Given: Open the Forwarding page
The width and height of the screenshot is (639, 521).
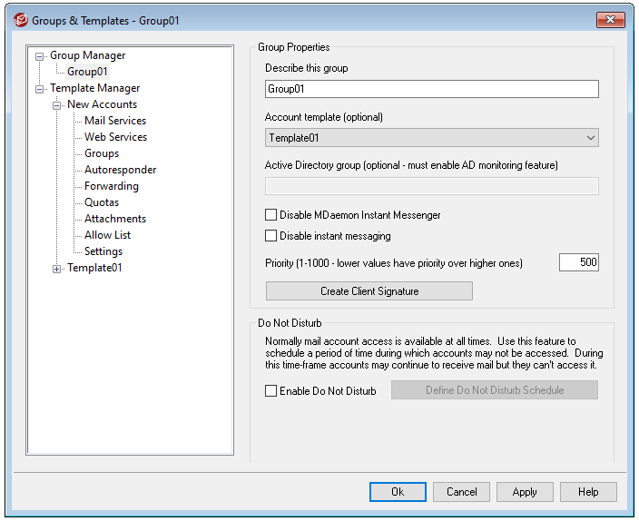Looking at the screenshot, I should pyautogui.click(x=112, y=186).
